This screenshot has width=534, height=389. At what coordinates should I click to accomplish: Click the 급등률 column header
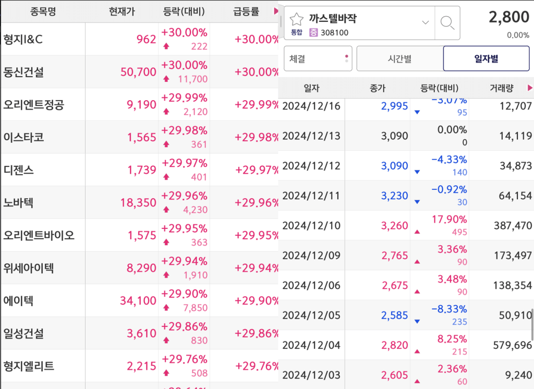click(x=246, y=11)
